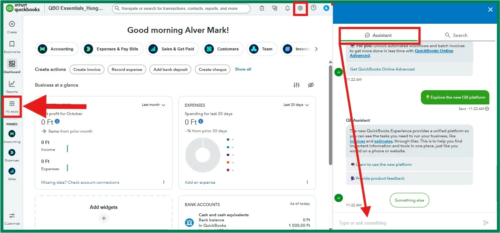This screenshot has height=233, width=500.
Task: Open the tasks clipboard icon in header
Action: 262,8
